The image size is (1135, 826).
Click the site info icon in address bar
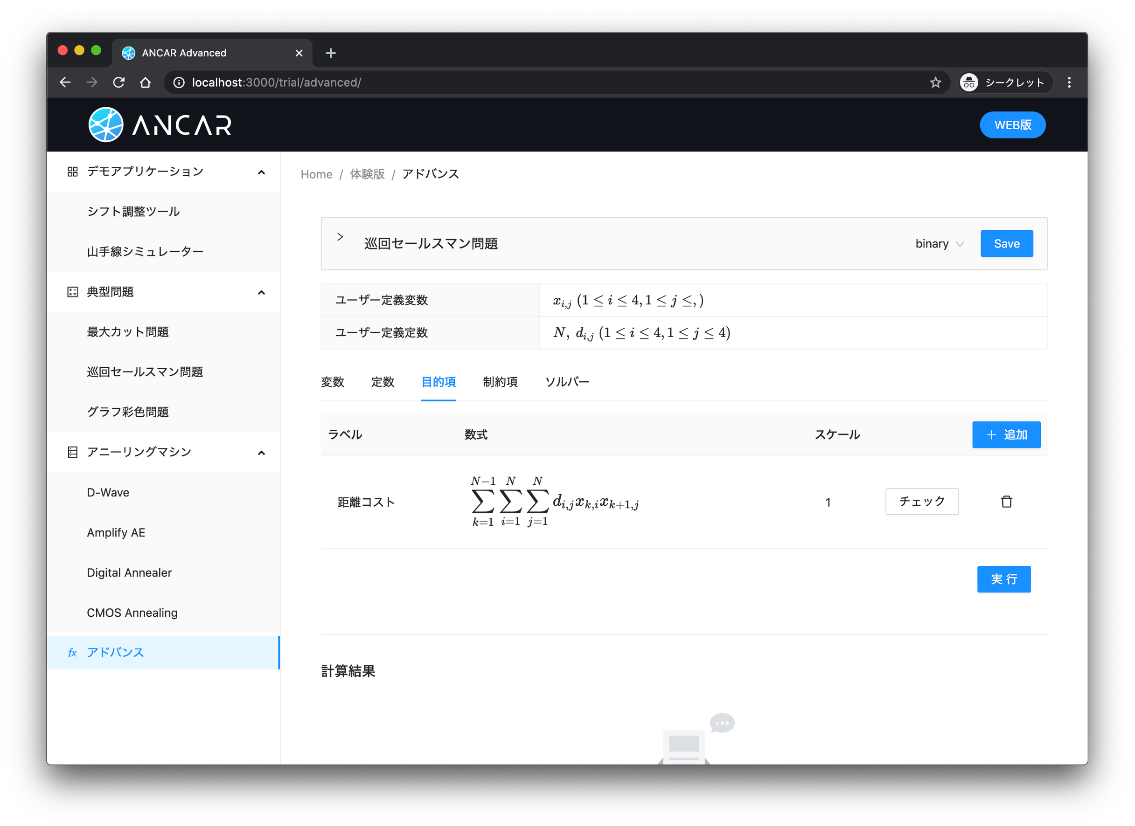pyautogui.click(x=179, y=83)
